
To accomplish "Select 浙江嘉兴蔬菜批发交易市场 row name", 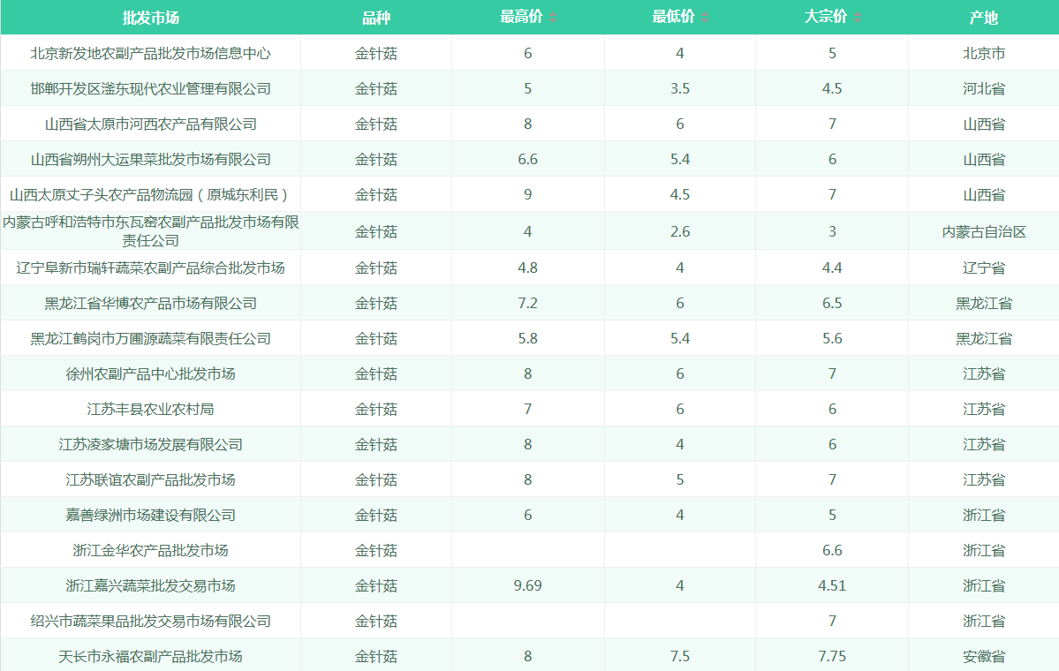I will (x=150, y=585).
